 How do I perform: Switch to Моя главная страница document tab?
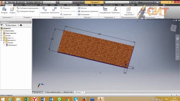[x=54, y=92]
